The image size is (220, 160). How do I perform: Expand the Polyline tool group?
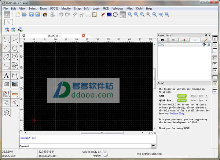[x=6, y=65]
